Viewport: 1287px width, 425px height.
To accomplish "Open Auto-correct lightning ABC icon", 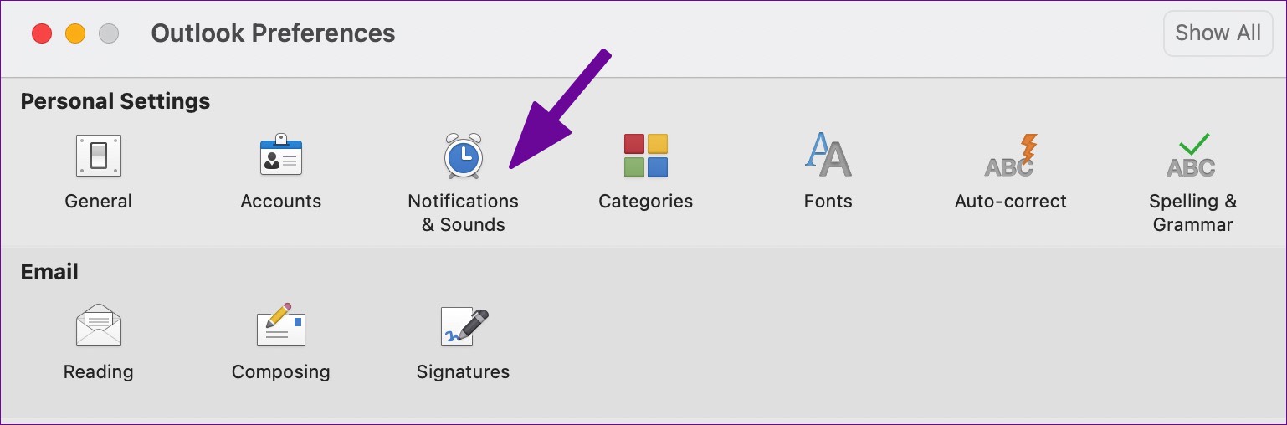I will tap(1010, 156).
